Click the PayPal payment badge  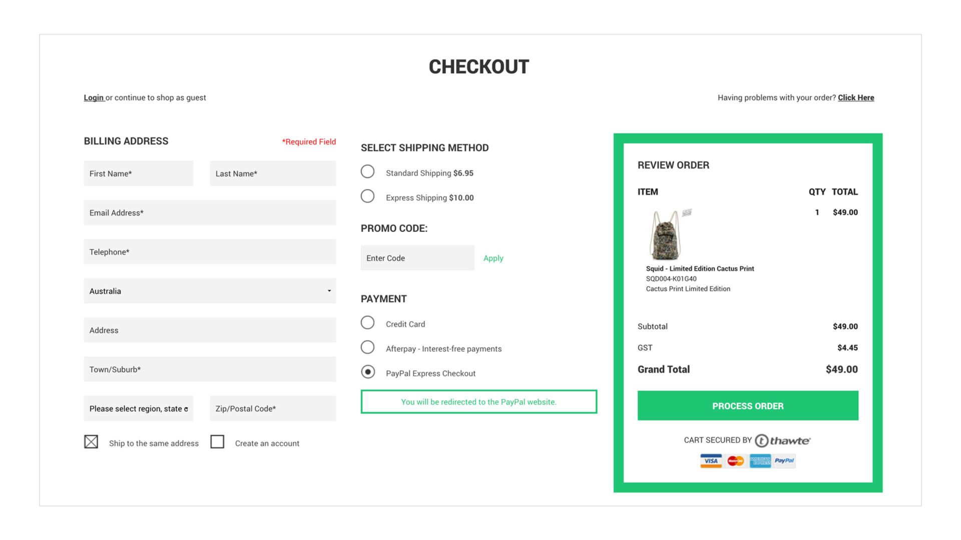point(784,460)
